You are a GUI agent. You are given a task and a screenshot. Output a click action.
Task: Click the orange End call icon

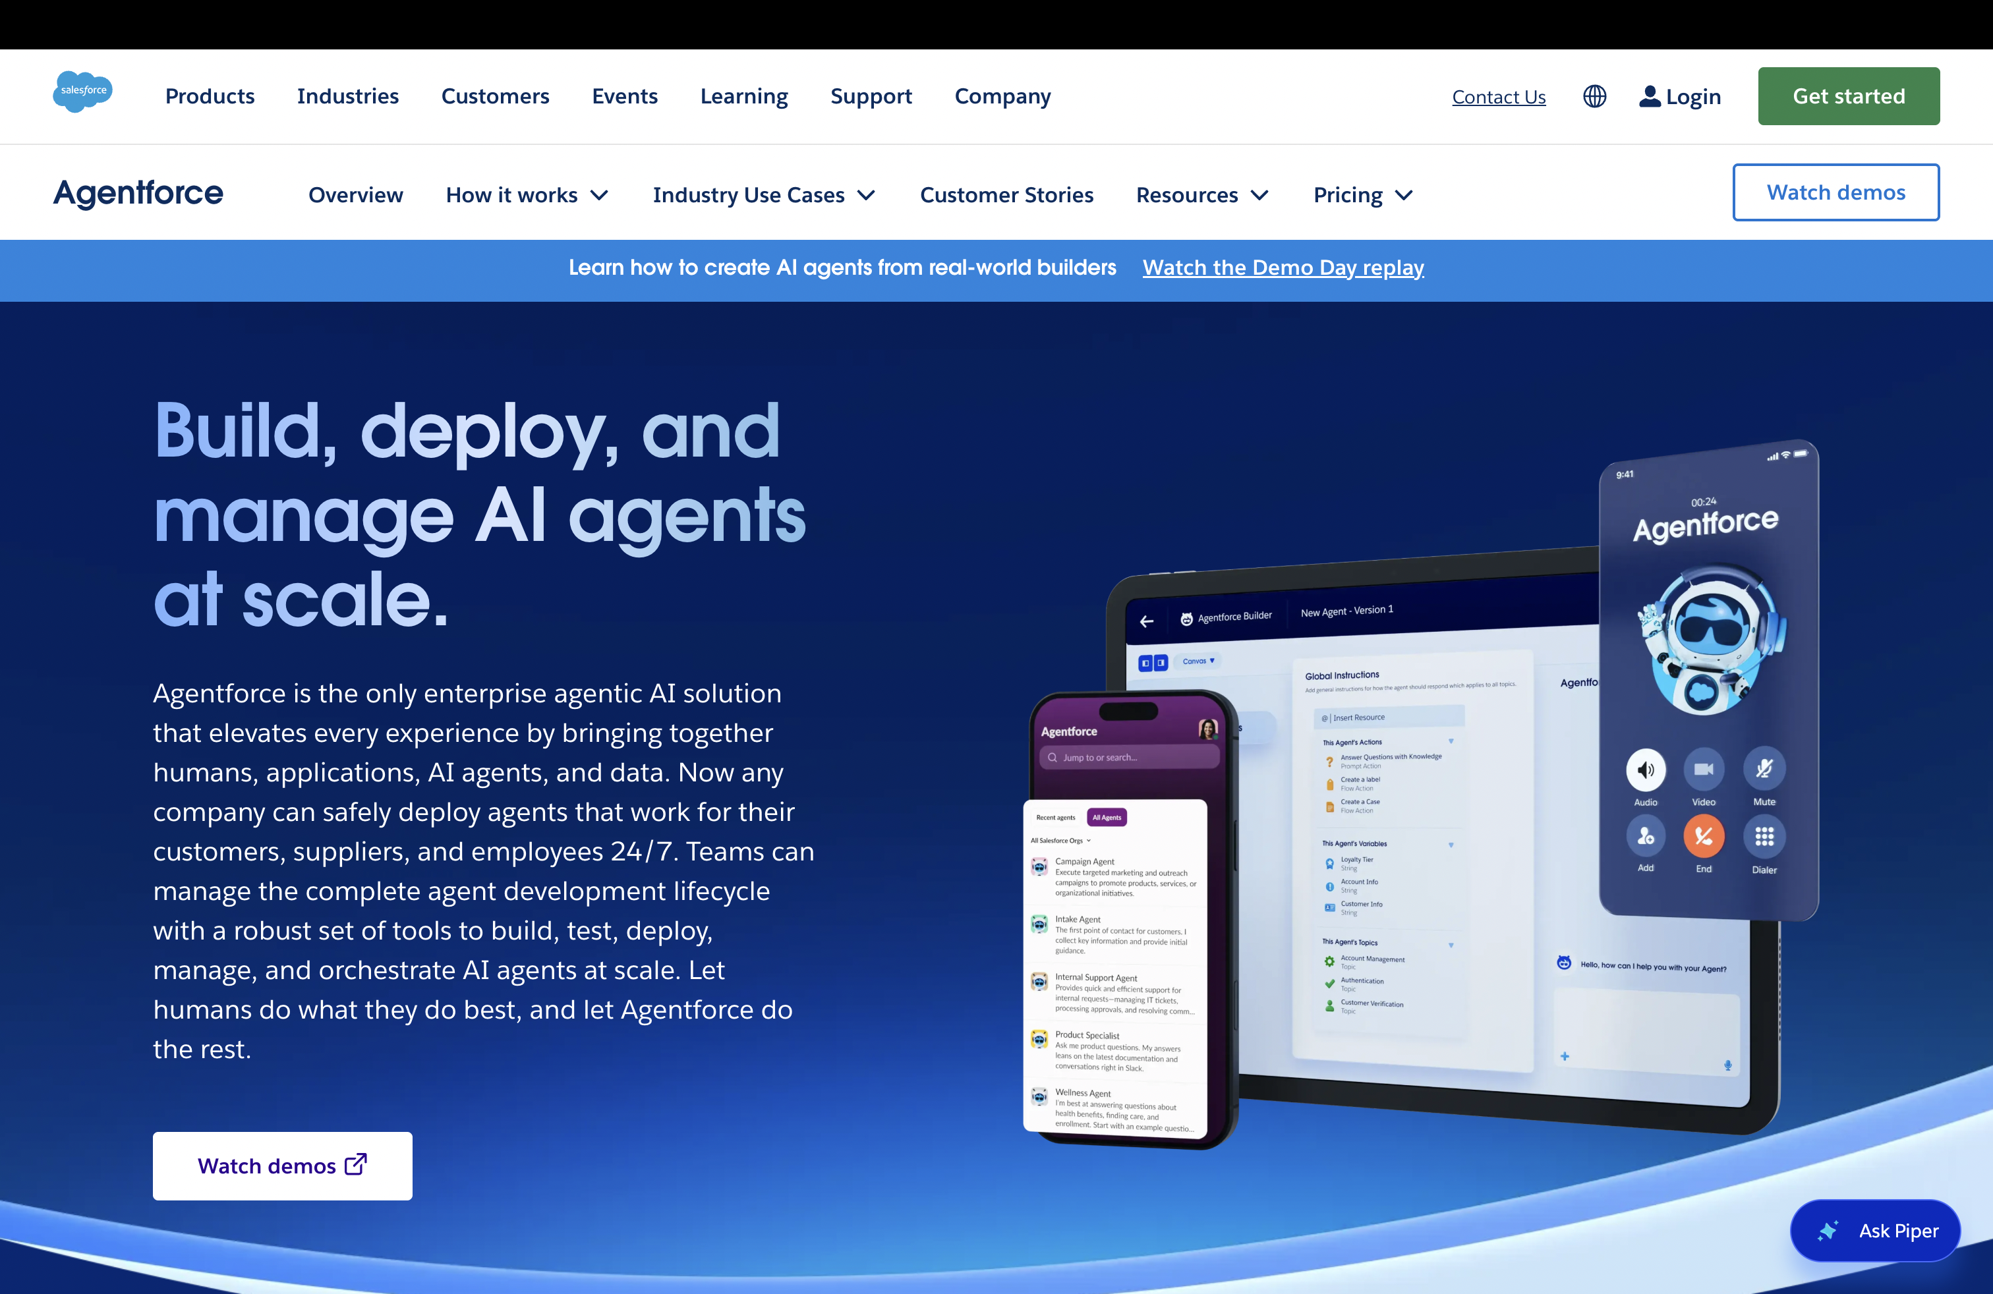[1703, 836]
